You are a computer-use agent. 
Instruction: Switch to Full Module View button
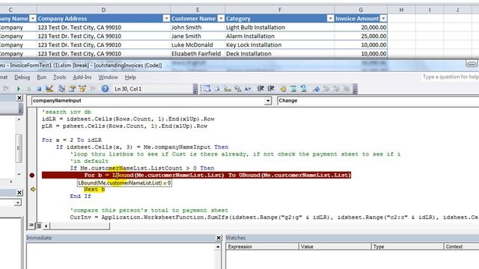[x=38, y=226]
